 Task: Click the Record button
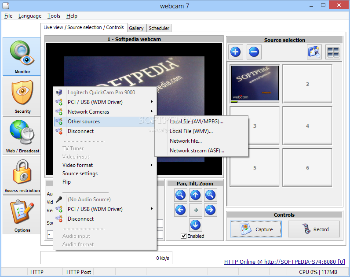tap(314, 229)
